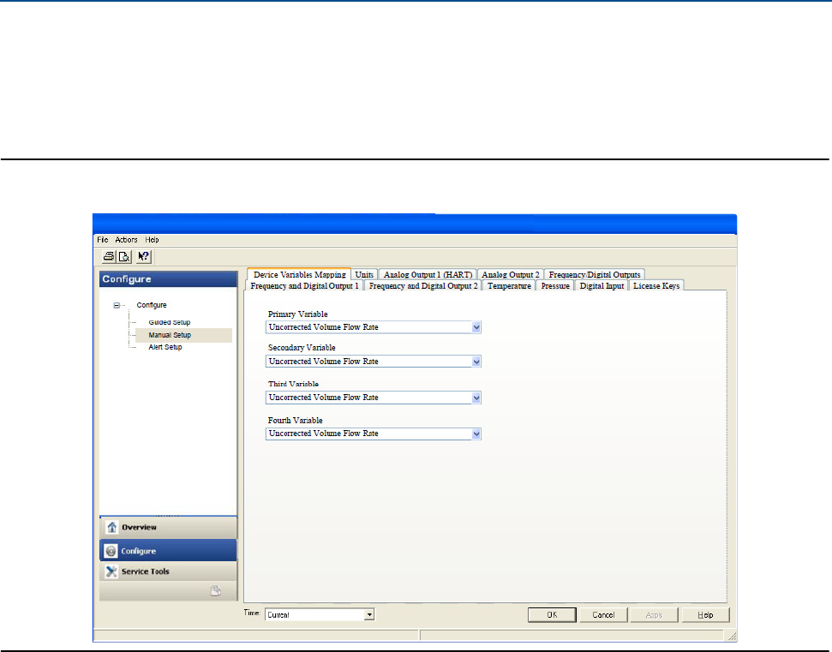Viewport: 832px width, 652px height.
Task: Switch to the Units tab
Action: [x=364, y=275]
